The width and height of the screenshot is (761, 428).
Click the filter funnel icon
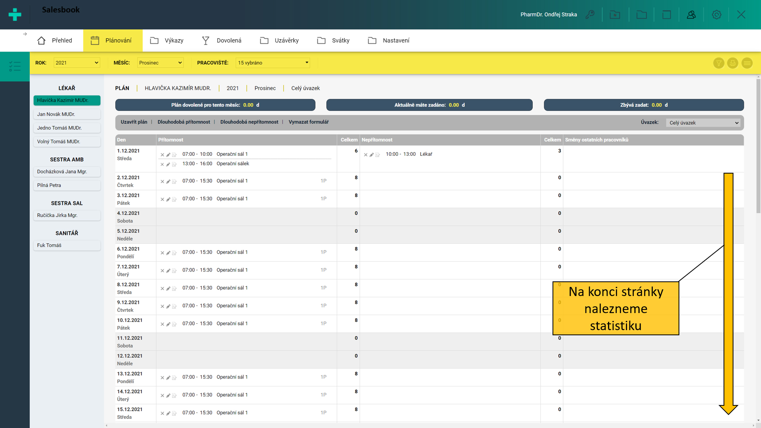(719, 63)
